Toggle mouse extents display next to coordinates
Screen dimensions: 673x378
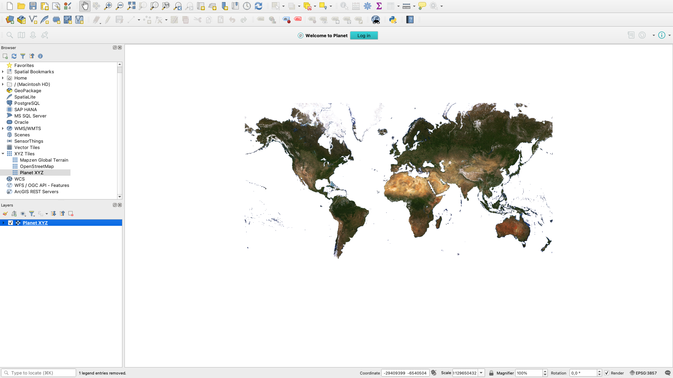pyautogui.click(x=434, y=373)
